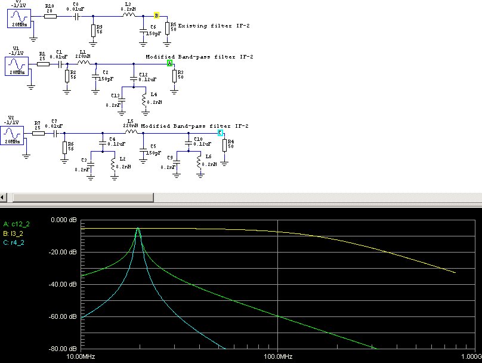Screen dimensions: 482x363
Task: Click the resonance peak of the traces
Action: click(x=138, y=228)
